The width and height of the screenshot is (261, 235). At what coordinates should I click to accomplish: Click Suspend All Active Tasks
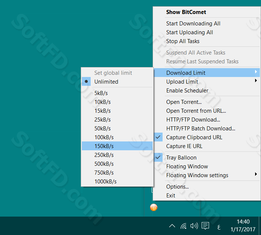tap(206, 53)
